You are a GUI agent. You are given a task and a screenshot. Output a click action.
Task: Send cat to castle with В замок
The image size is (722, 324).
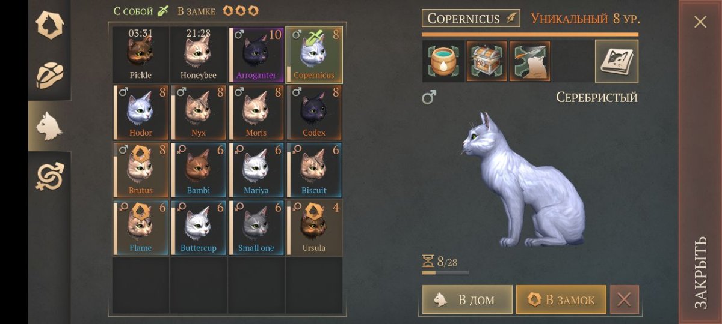pyautogui.click(x=561, y=299)
